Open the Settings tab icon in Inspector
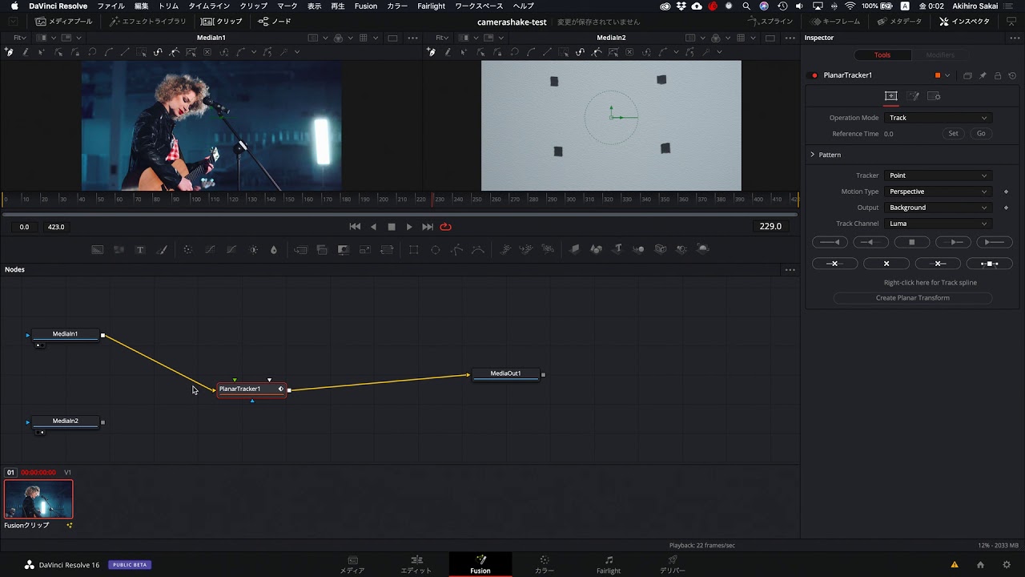Viewport: 1025px width, 577px height. 934,96
